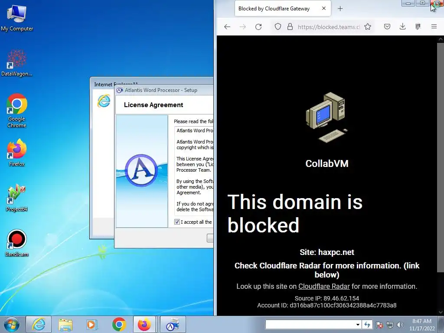Click the volume speaker tray icon
444x333 pixels.
coord(400,325)
